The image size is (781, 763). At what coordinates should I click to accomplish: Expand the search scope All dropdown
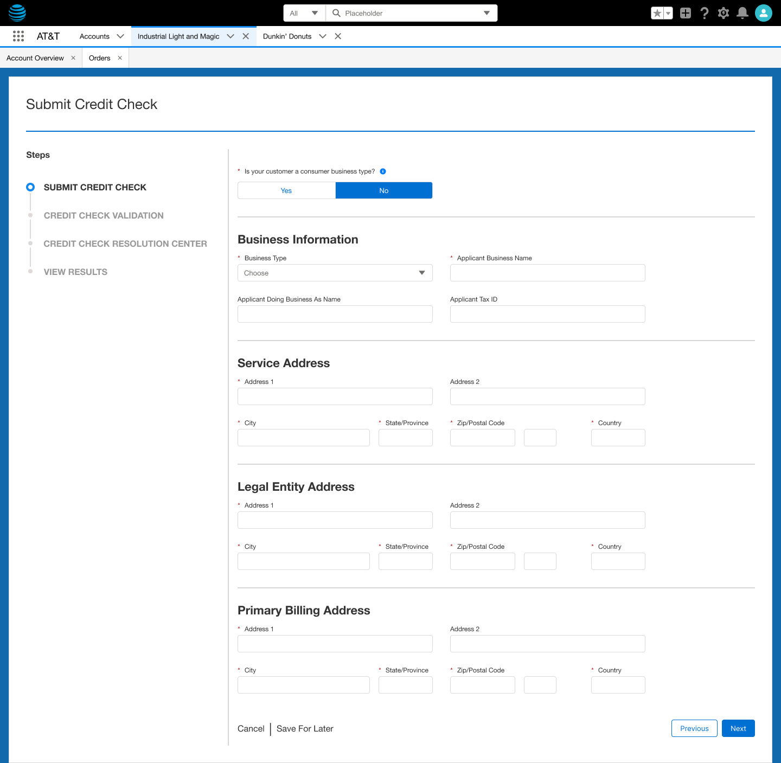[304, 12]
